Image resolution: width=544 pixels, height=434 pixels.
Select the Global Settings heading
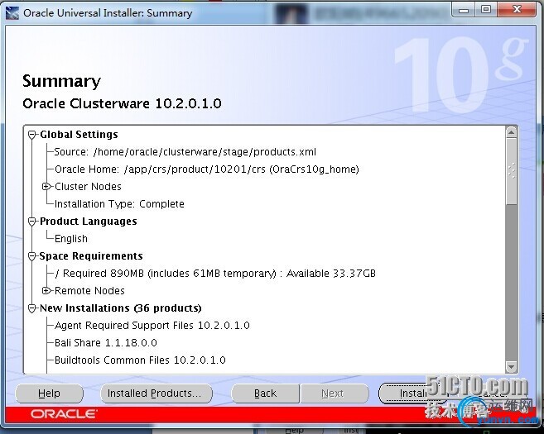pos(79,135)
